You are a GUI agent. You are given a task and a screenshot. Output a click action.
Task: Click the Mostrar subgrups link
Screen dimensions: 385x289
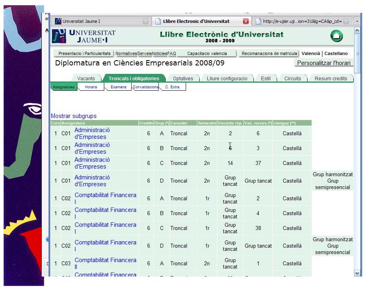coord(74,116)
